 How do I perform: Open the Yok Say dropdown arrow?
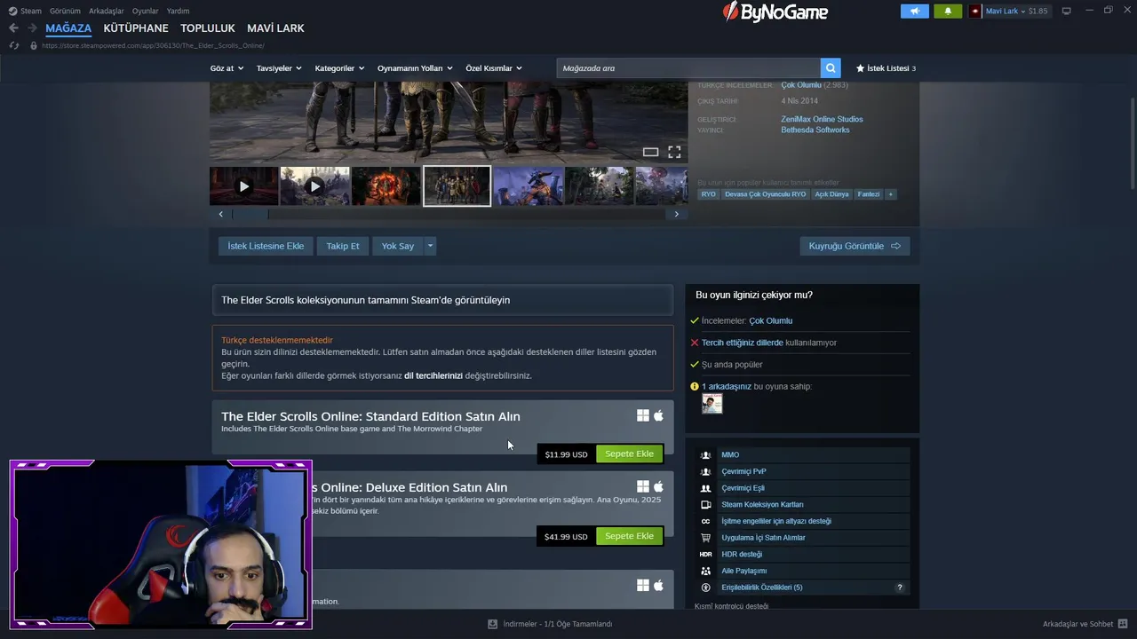pos(430,246)
